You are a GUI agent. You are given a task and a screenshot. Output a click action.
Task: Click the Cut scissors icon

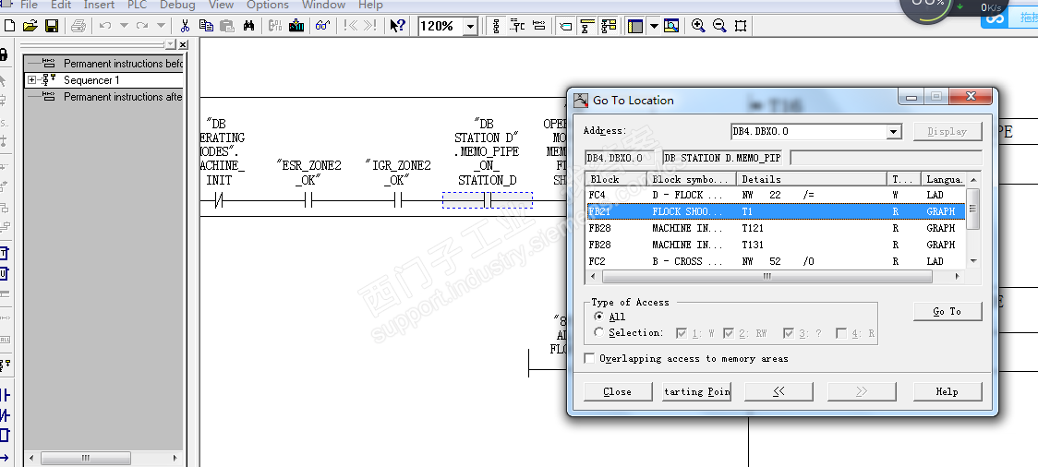[186, 26]
